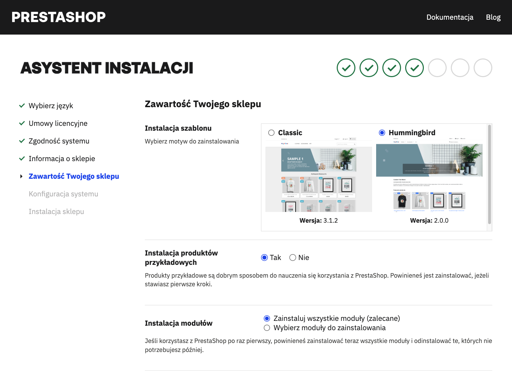Select Wybierz moduły do zainstalowania option
The width and height of the screenshot is (512, 371).
pyautogui.click(x=267, y=328)
